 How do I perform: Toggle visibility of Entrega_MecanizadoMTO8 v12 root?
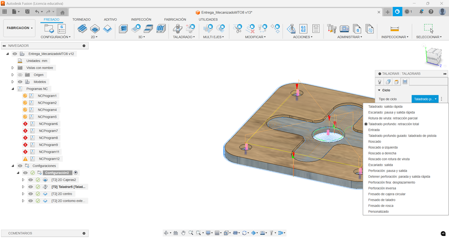[15, 54]
